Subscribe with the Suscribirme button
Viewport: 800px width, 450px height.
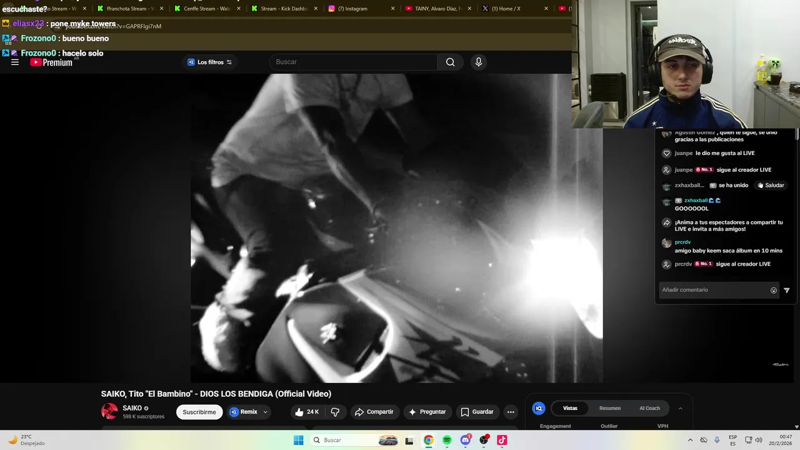click(199, 412)
